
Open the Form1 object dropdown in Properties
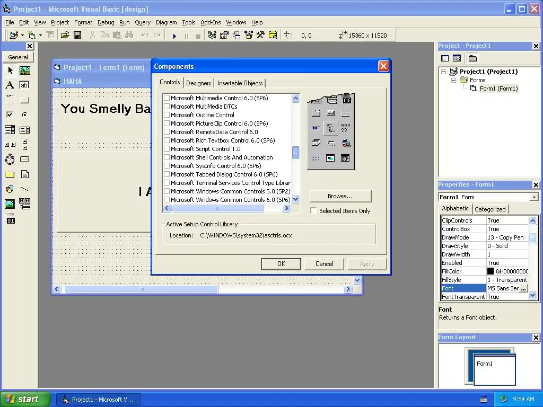tap(535, 197)
